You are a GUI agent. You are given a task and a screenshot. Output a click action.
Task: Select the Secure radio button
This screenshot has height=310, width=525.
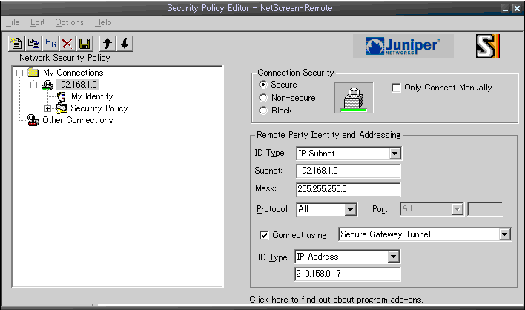(263, 85)
